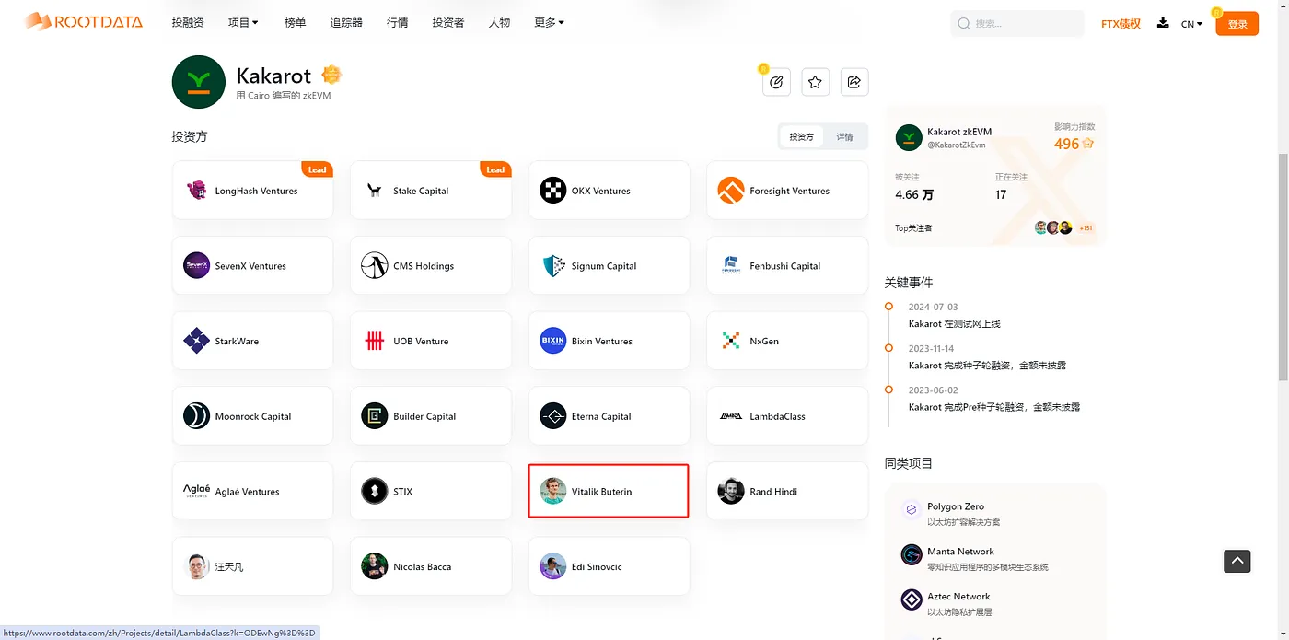Click the OKX Ventures logo
1289x640 pixels.
(553, 191)
